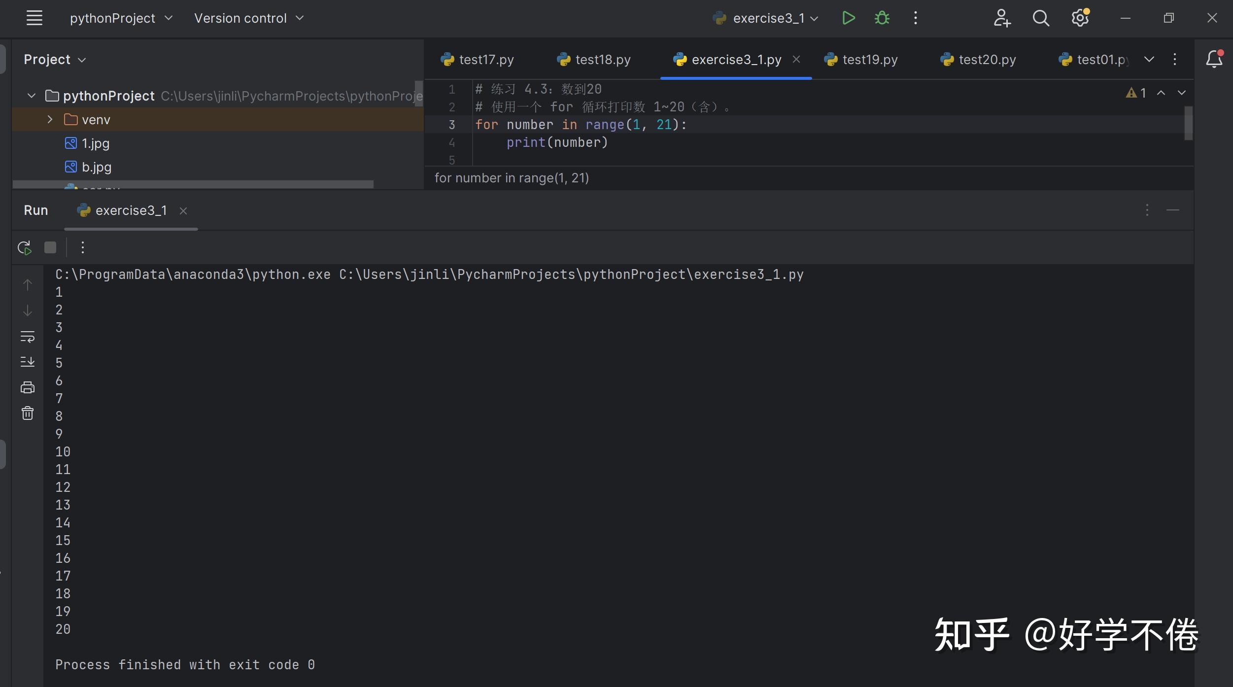Open the Search Everywhere magnifier

(x=1040, y=18)
